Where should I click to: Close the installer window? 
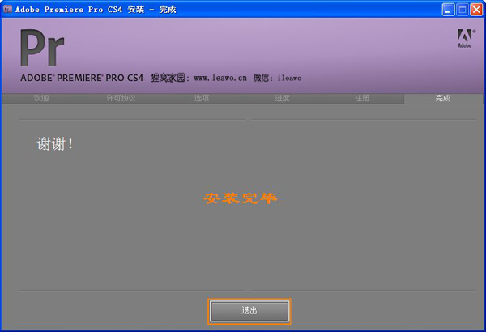tap(476, 10)
